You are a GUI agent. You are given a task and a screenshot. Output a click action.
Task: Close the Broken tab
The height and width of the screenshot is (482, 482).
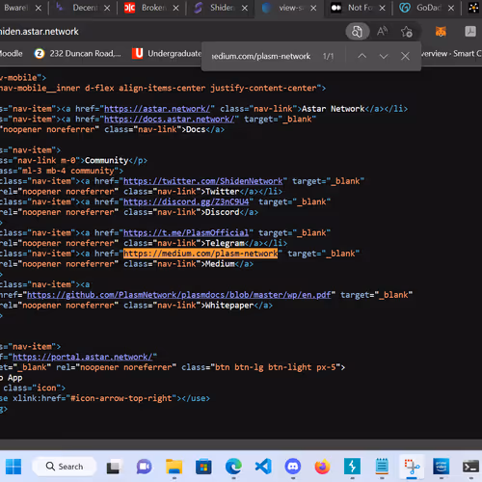click(x=175, y=8)
